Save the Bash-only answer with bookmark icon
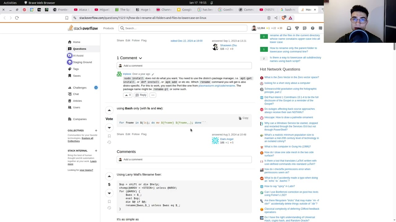This screenshot has width=396, height=222. pyautogui.click(x=109, y=136)
